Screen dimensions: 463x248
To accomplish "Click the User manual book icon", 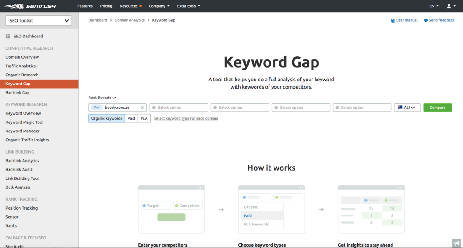I will [x=392, y=20].
